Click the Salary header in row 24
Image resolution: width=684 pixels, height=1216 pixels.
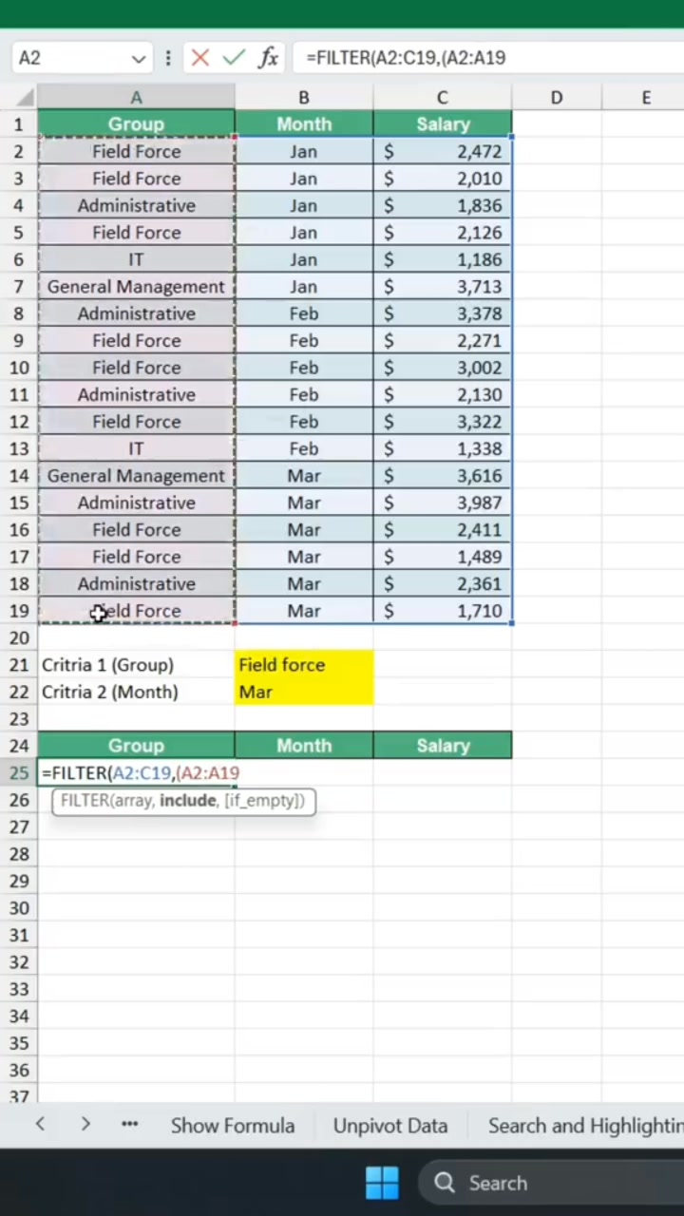443,746
